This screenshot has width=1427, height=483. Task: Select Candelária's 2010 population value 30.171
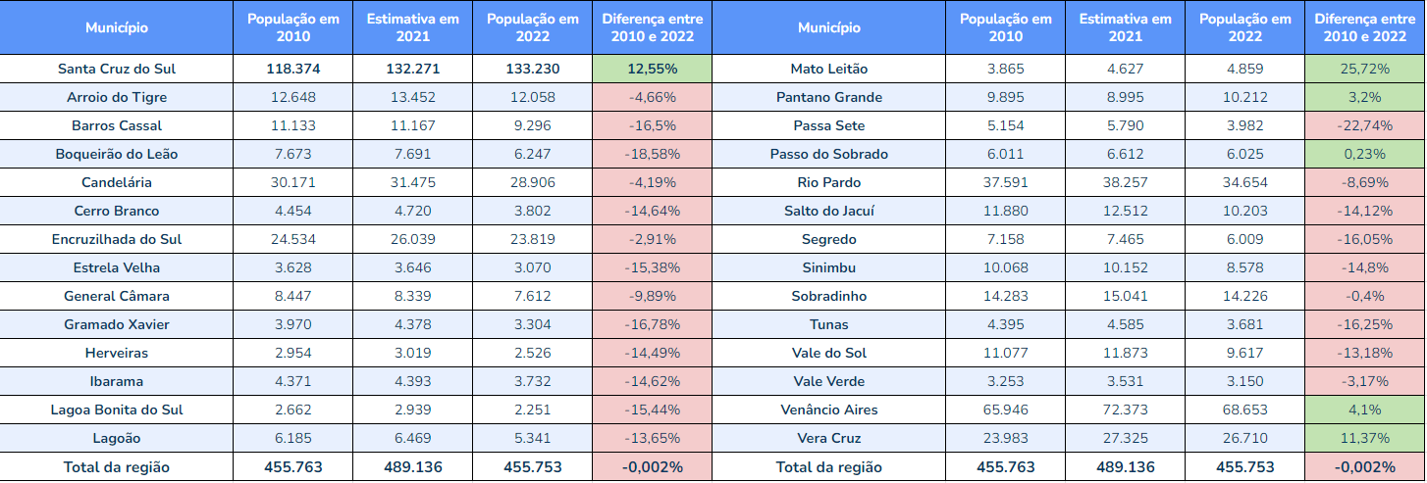coord(293,182)
